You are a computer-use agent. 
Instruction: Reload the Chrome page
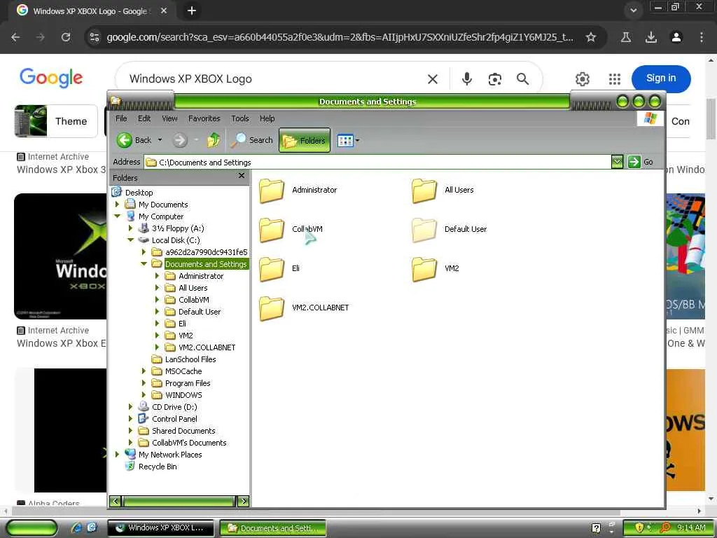66,37
